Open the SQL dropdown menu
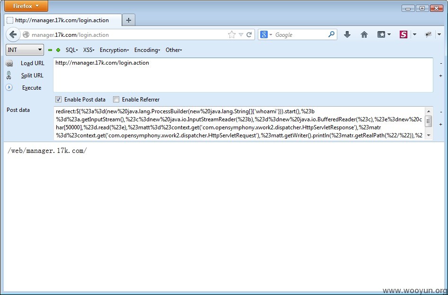 (72, 50)
